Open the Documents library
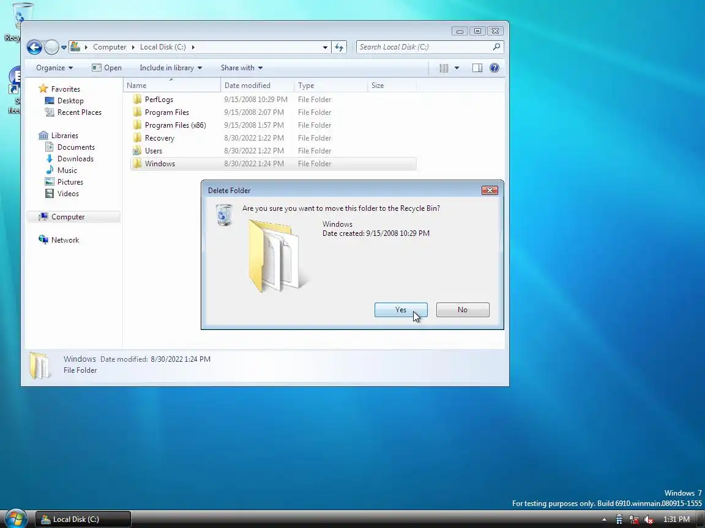Image resolution: width=705 pixels, height=528 pixels. (76, 147)
